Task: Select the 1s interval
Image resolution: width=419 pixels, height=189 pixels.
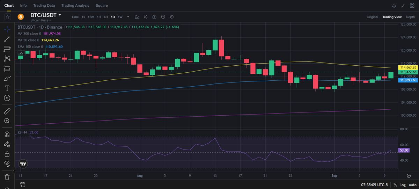Action: 83,17
